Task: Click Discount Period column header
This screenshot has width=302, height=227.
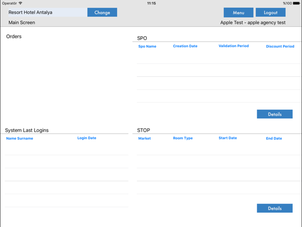Action: [280, 46]
